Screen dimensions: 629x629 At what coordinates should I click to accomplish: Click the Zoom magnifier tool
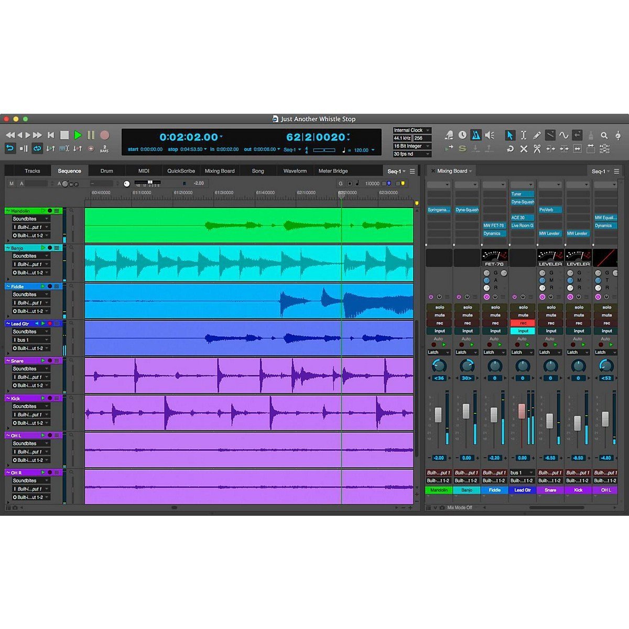point(604,135)
